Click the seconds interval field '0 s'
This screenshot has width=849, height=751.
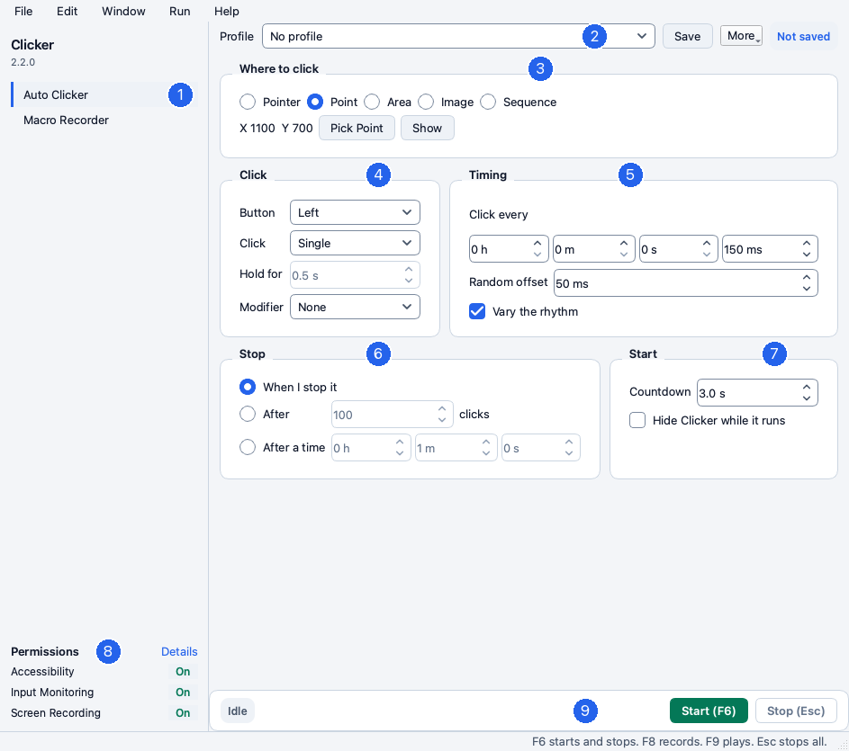click(679, 249)
